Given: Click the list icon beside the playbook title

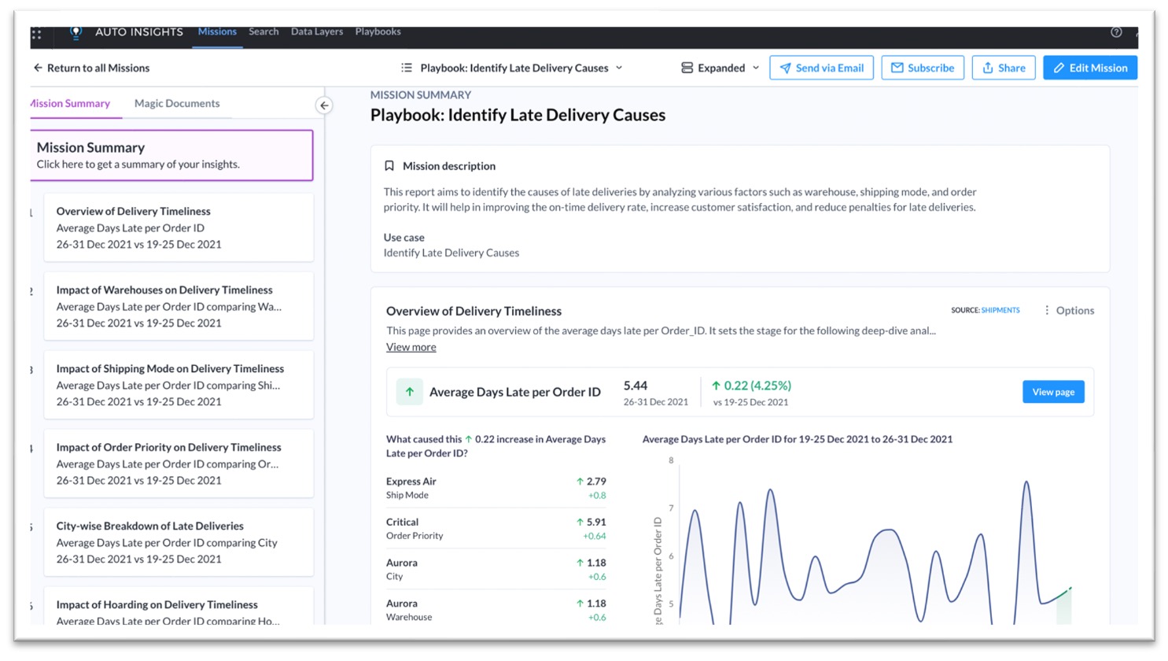Looking at the screenshot, I should (407, 68).
